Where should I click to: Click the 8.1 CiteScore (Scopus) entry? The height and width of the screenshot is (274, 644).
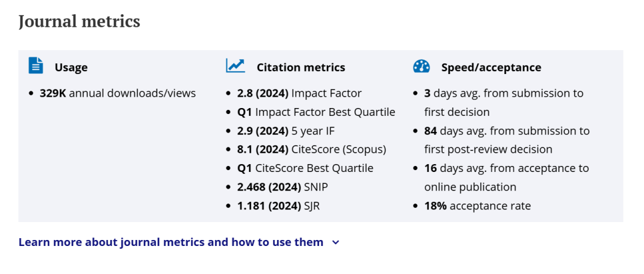(312, 150)
